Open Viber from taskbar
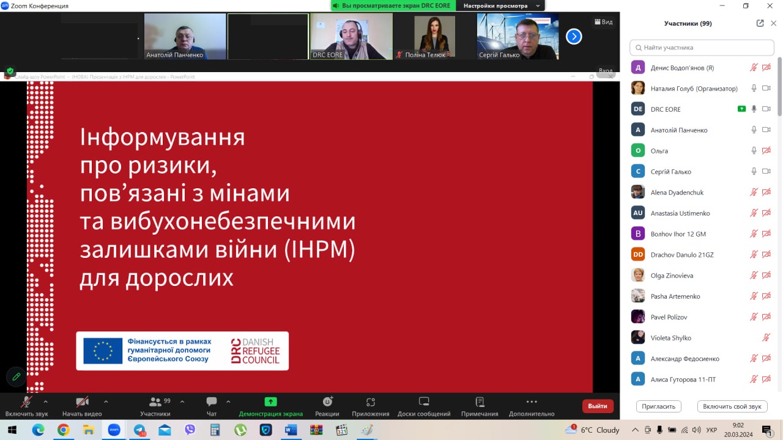 pyautogui.click(x=190, y=430)
